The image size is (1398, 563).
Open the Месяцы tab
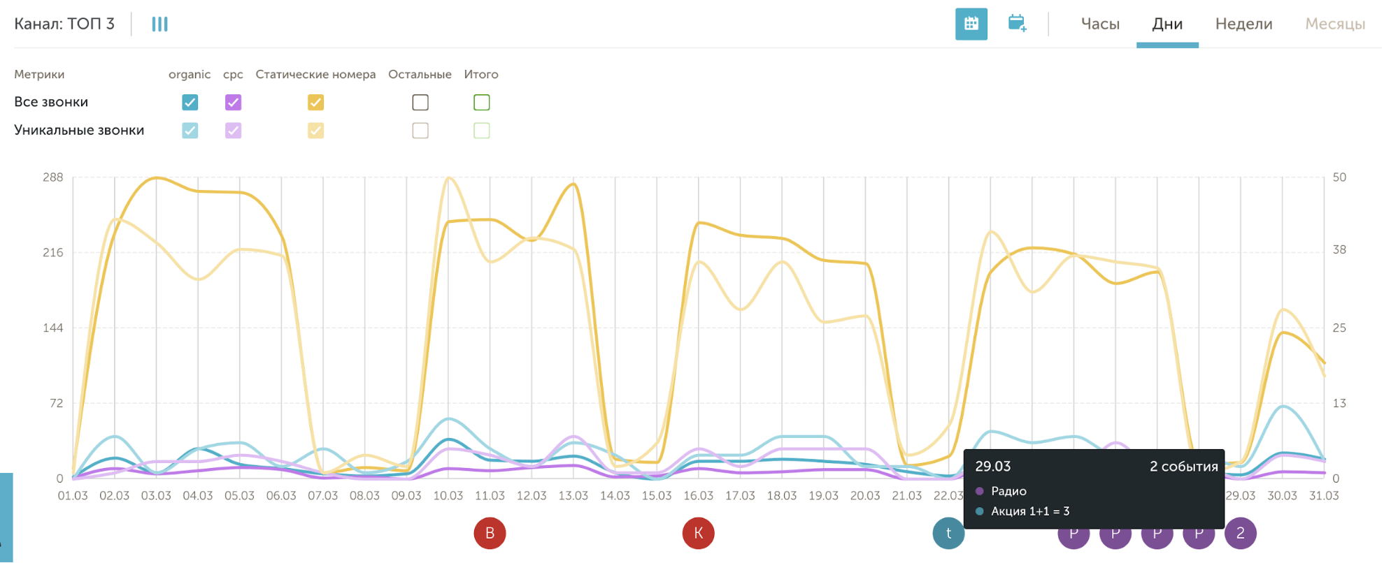(x=1335, y=24)
